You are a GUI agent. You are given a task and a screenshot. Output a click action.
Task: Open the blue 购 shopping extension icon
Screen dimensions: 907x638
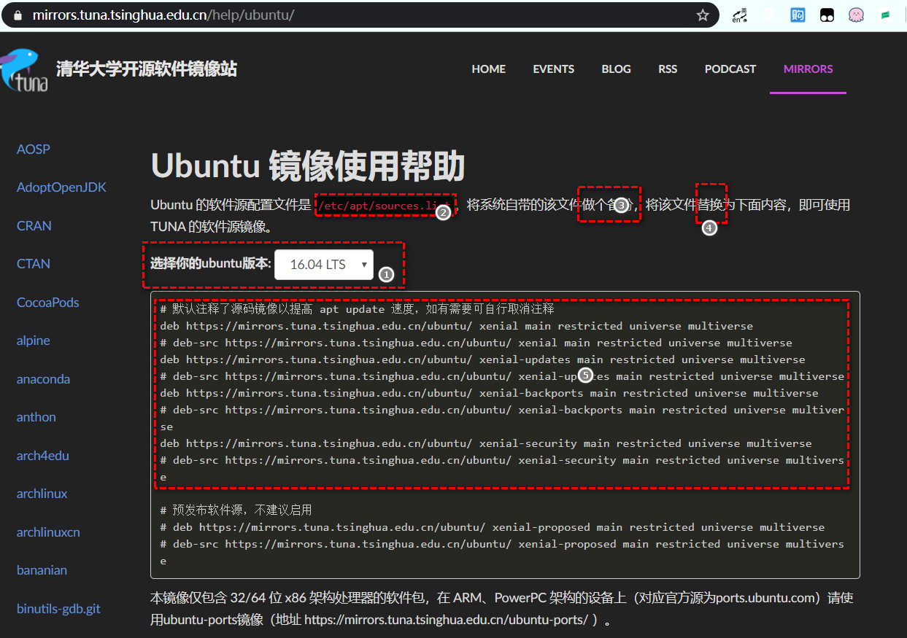point(798,15)
